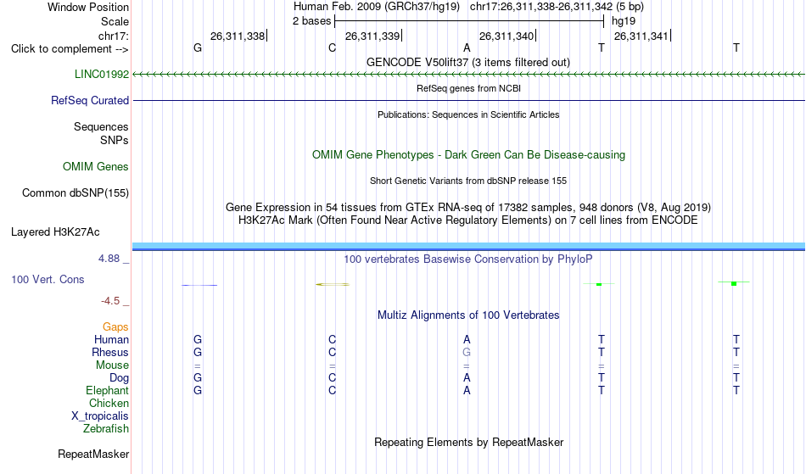Click the Human alignment row label
This screenshot has width=806, height=474.
[111, 340]
